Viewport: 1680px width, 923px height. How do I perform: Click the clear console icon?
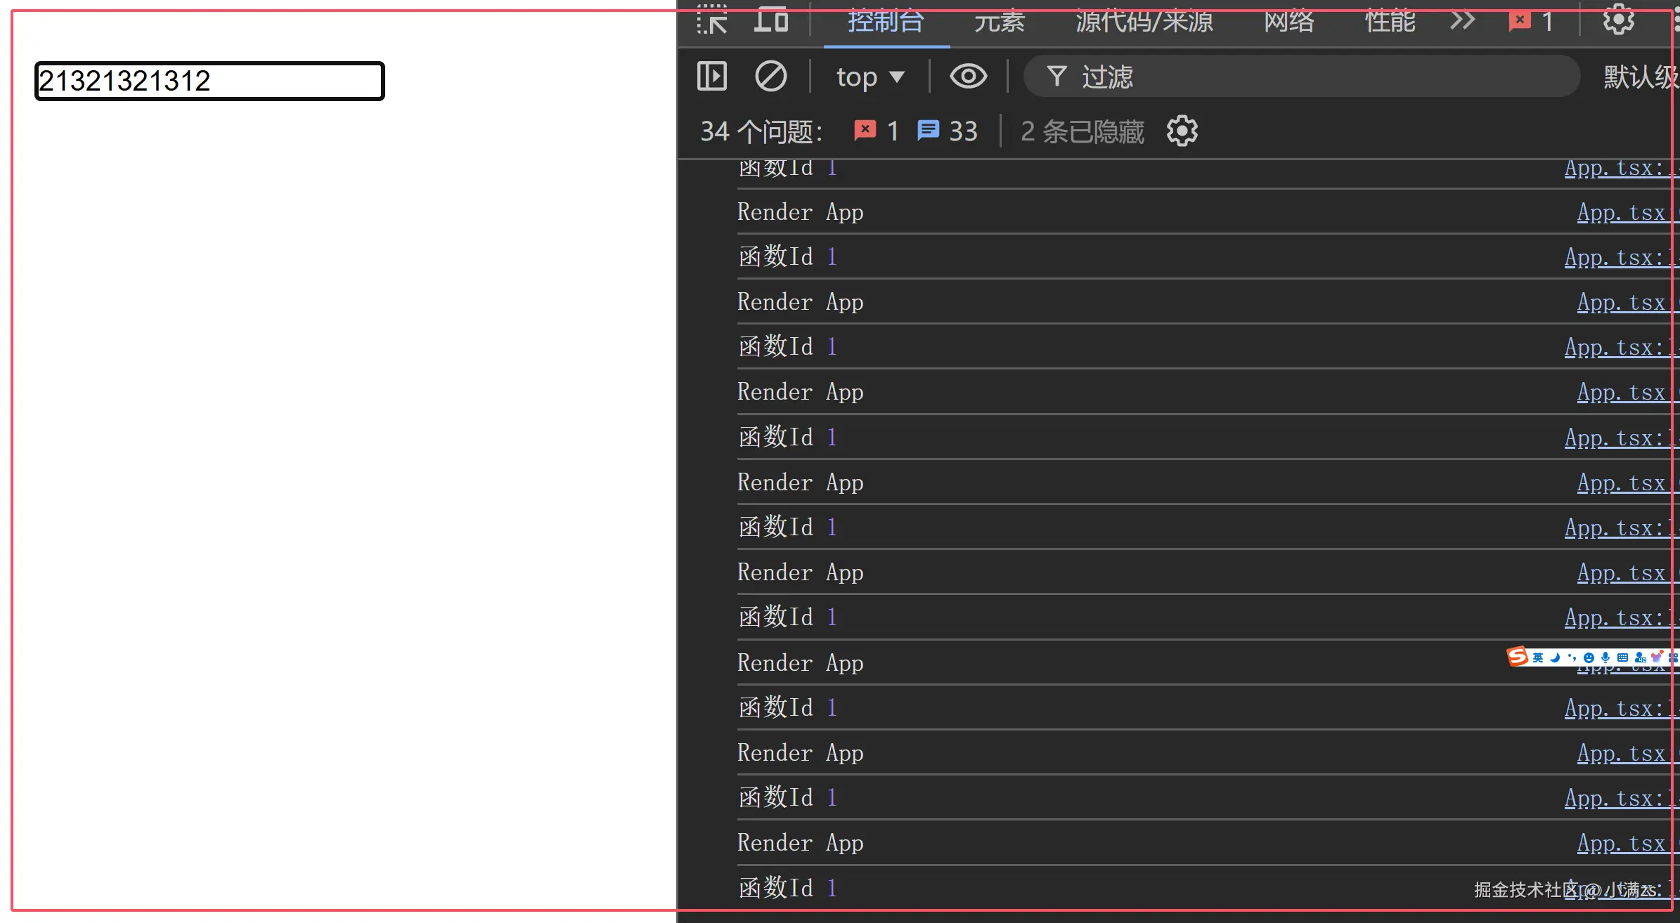770,76
